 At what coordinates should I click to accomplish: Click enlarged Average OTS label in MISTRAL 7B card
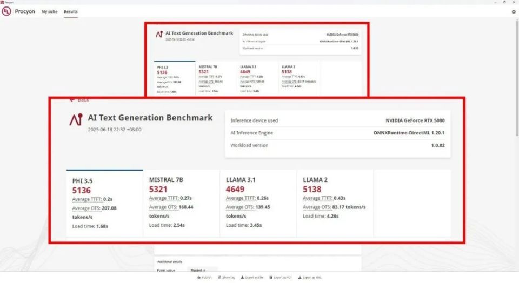(x=163, y=207)
